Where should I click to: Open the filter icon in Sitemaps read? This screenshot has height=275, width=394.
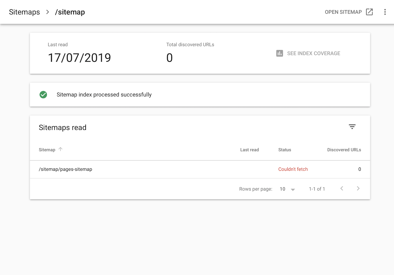coord(352,127)
